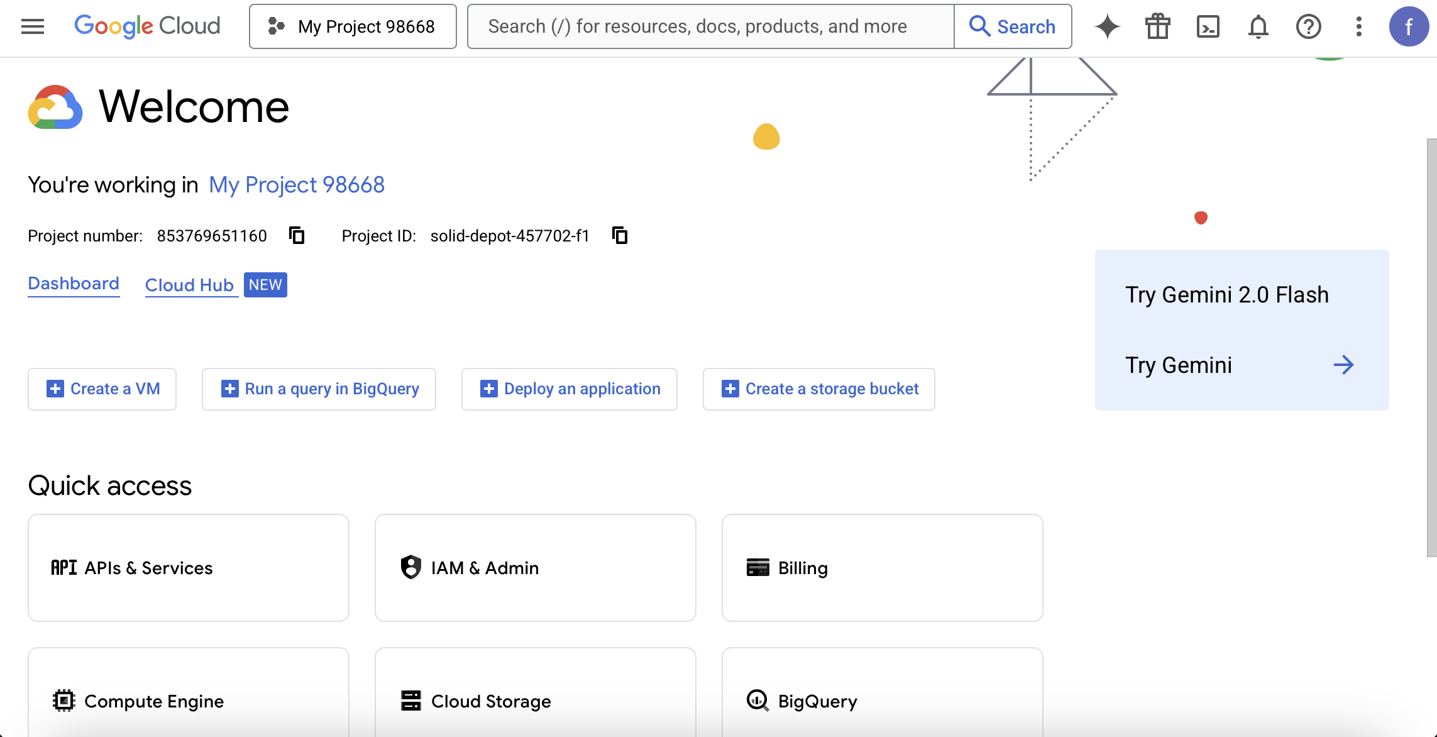Viewport: 1437px width, 737px height.
Task: Open the hamburger navigation menu
Action: coord(33,26)
